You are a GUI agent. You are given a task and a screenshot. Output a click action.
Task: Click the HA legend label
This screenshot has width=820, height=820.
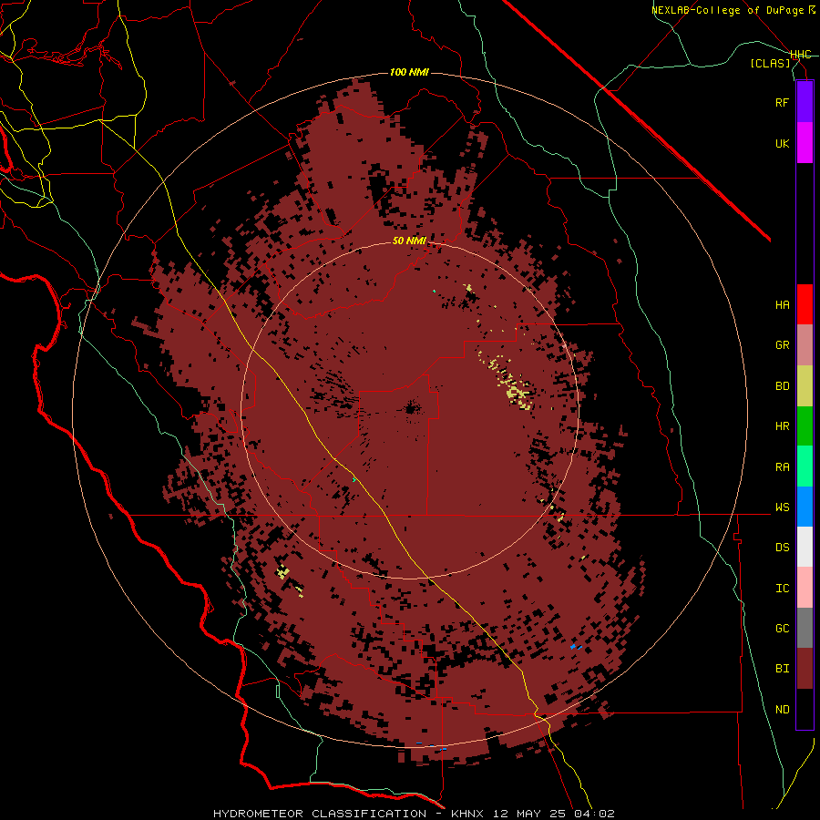(x=782, y=304)
